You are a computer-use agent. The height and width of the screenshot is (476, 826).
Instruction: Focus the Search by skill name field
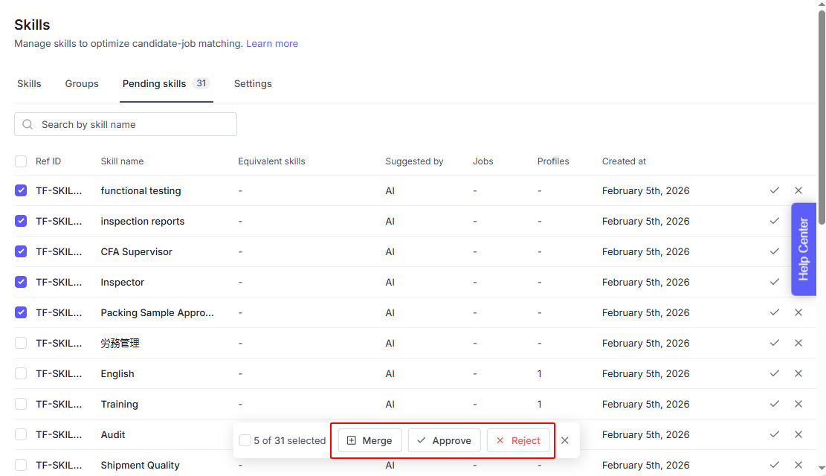[x=134, y=124]
